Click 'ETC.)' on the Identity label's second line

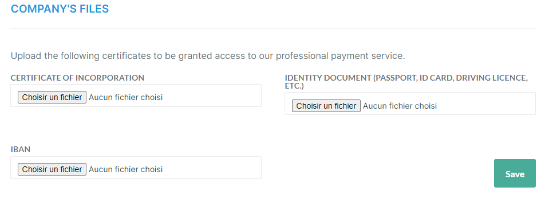(x=294, y=86)
